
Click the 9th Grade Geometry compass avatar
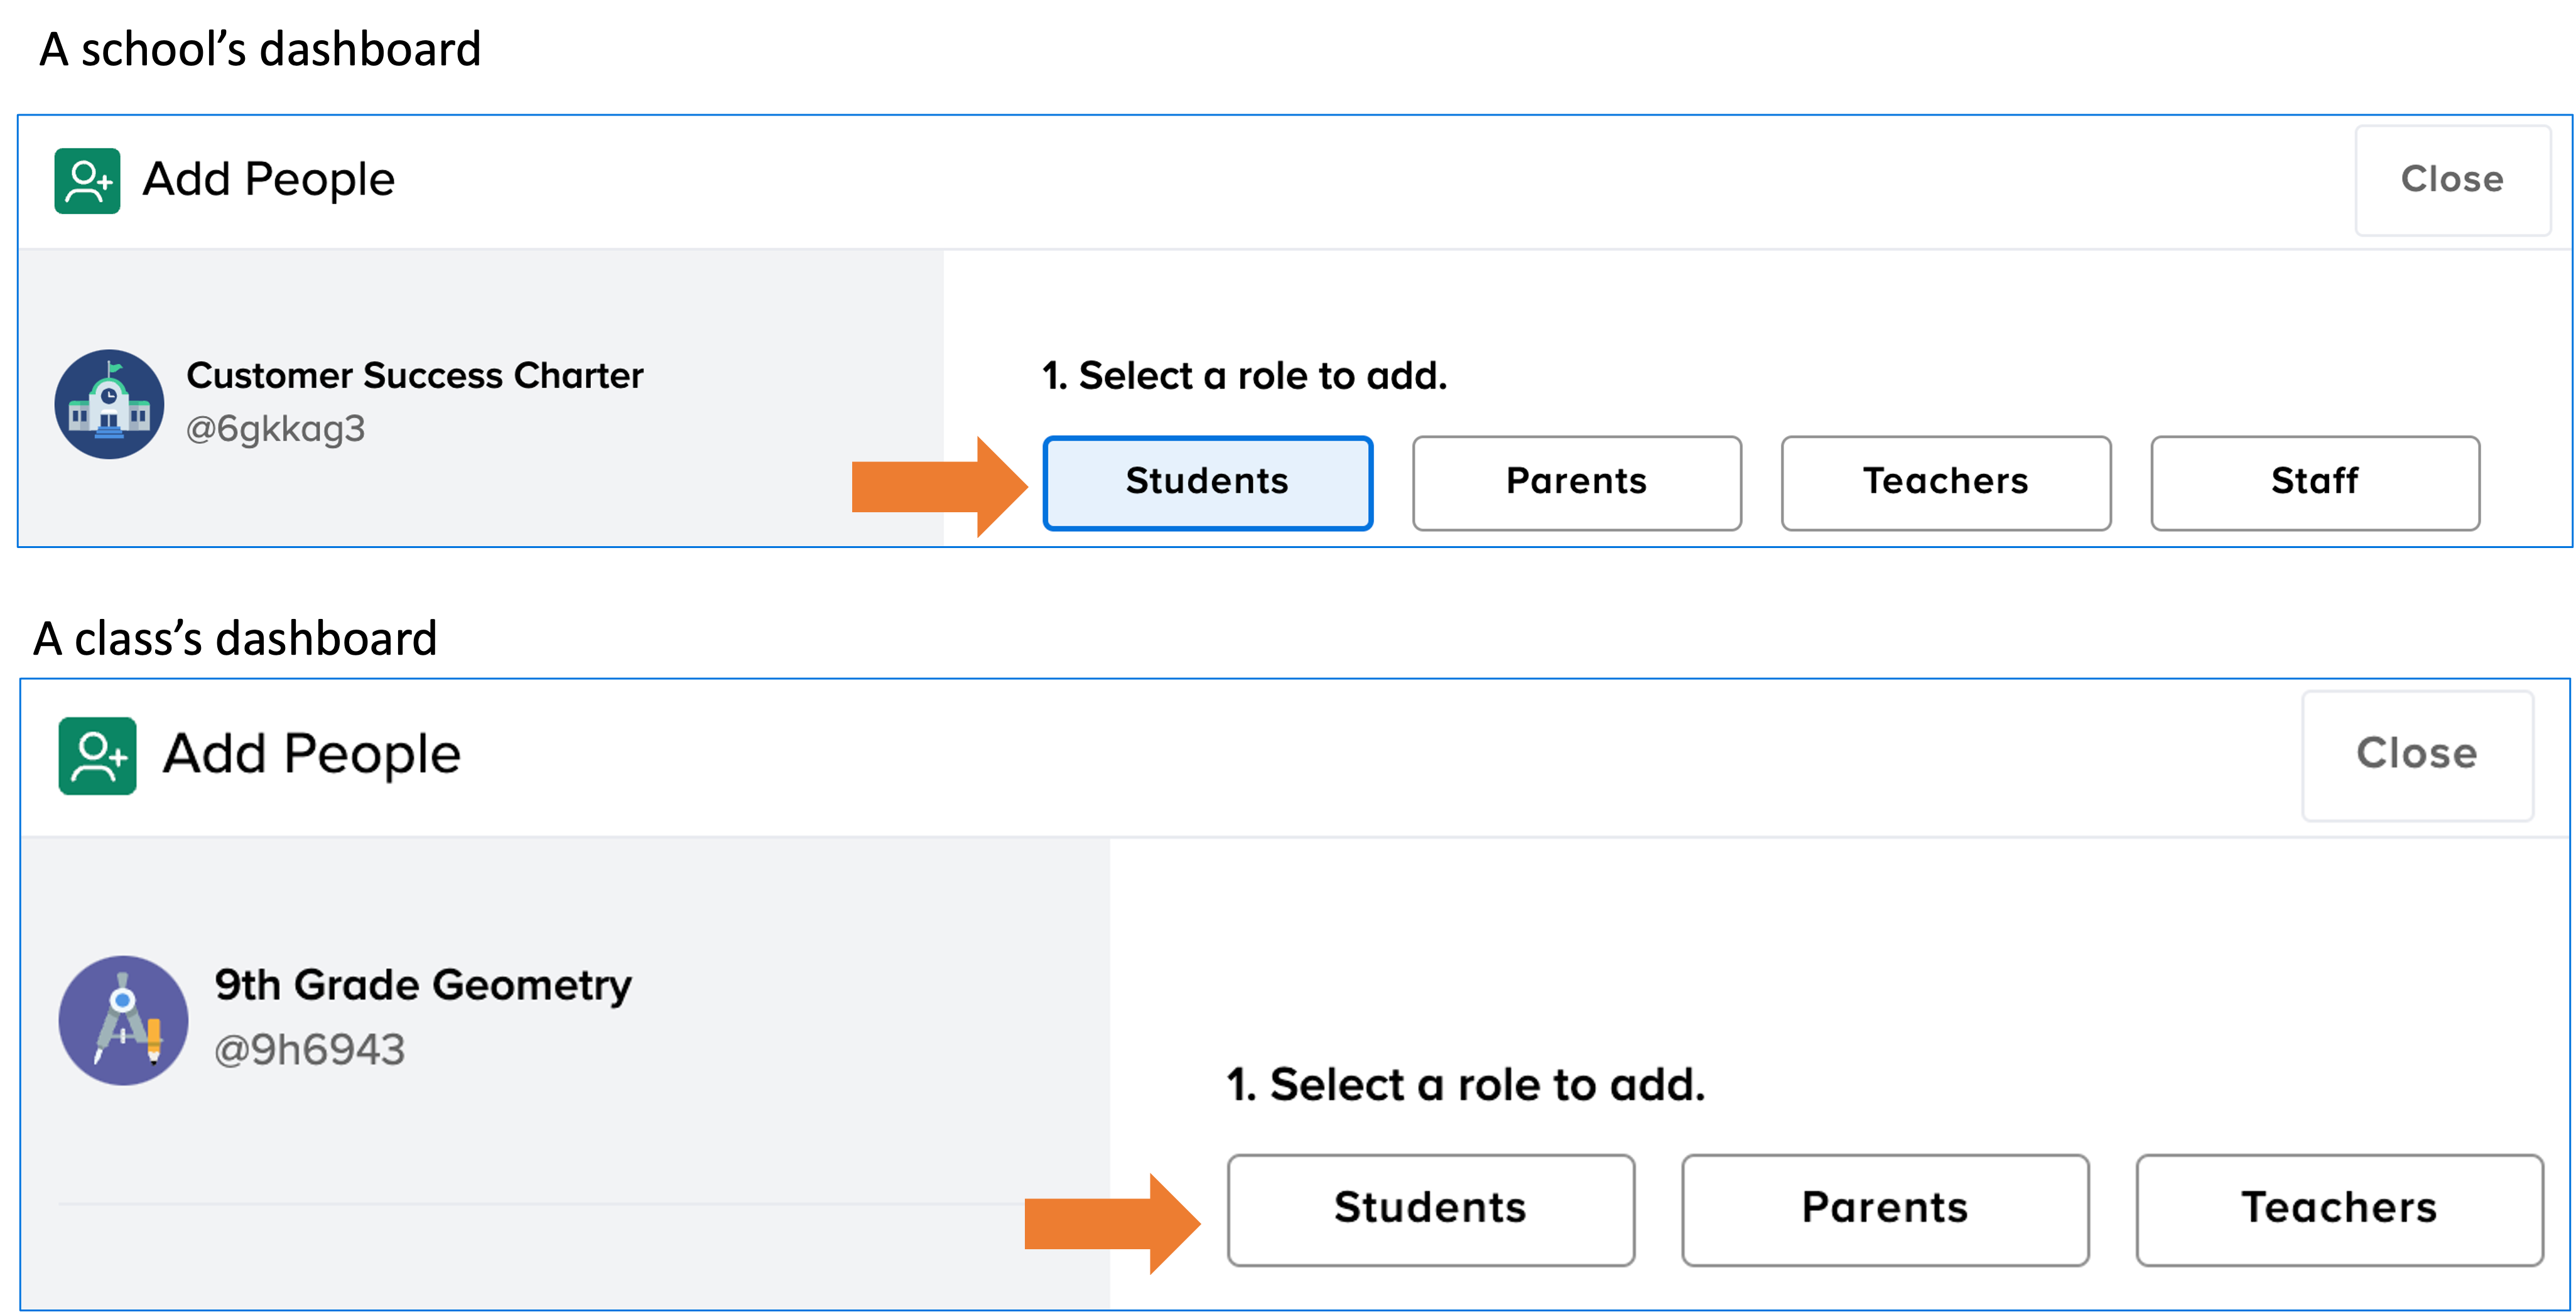point(123,1020)
